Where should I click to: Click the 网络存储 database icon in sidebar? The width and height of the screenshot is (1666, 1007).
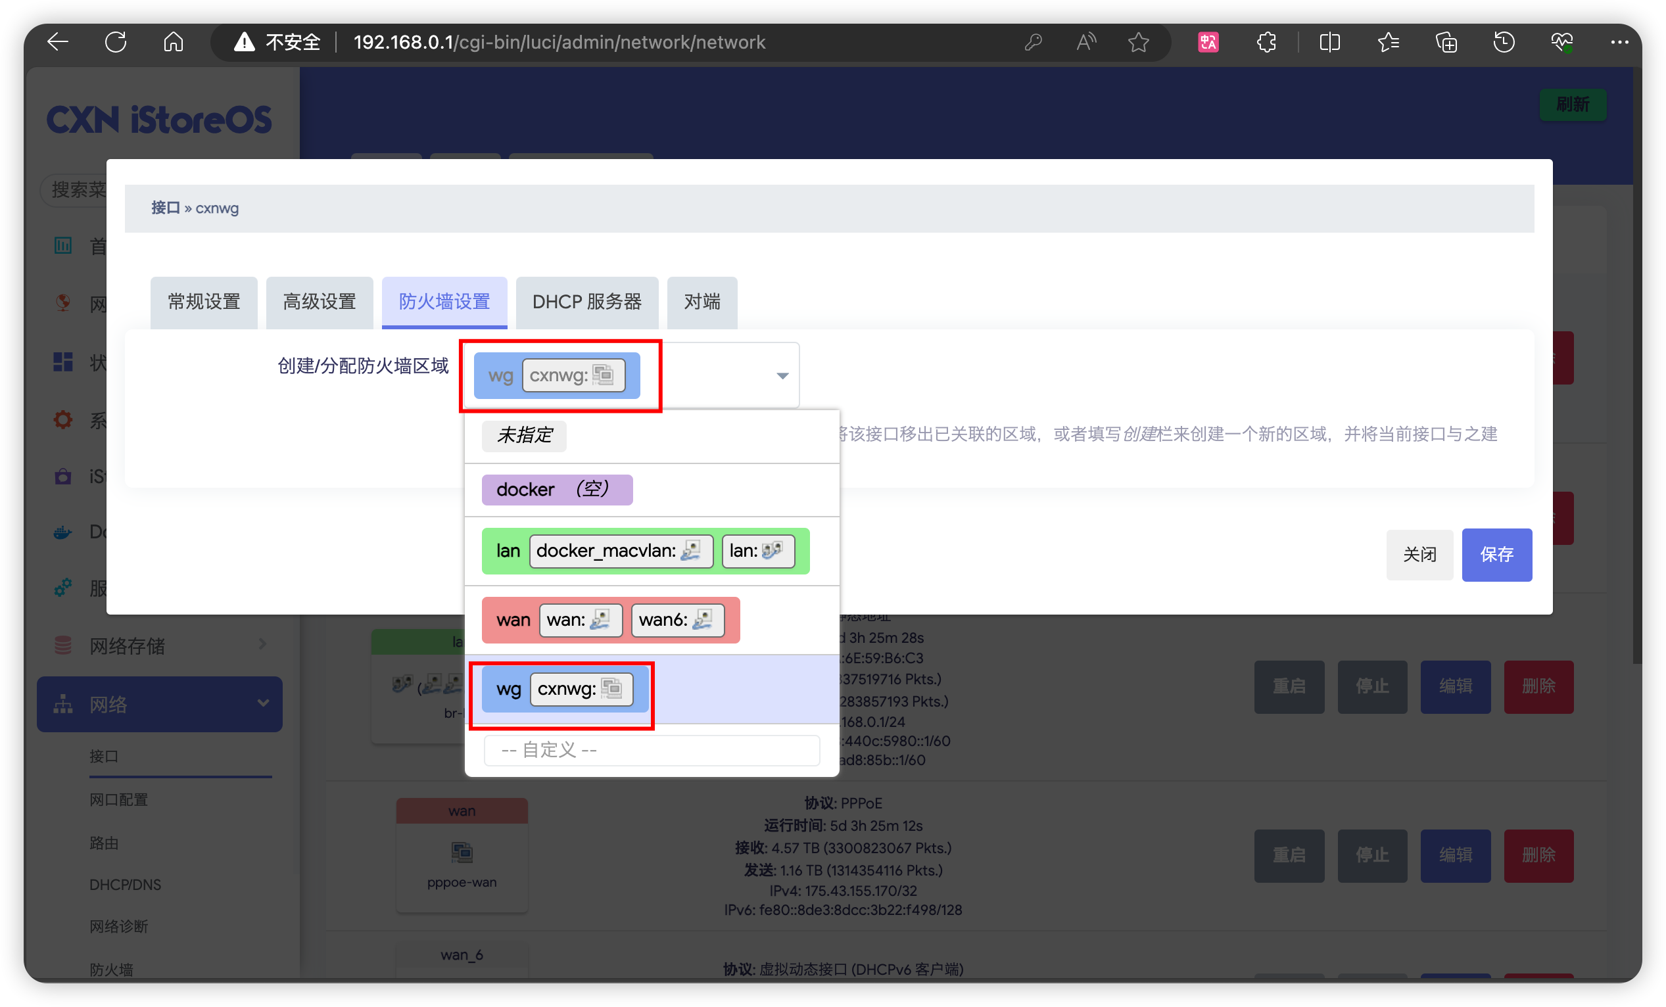(63, 645)
